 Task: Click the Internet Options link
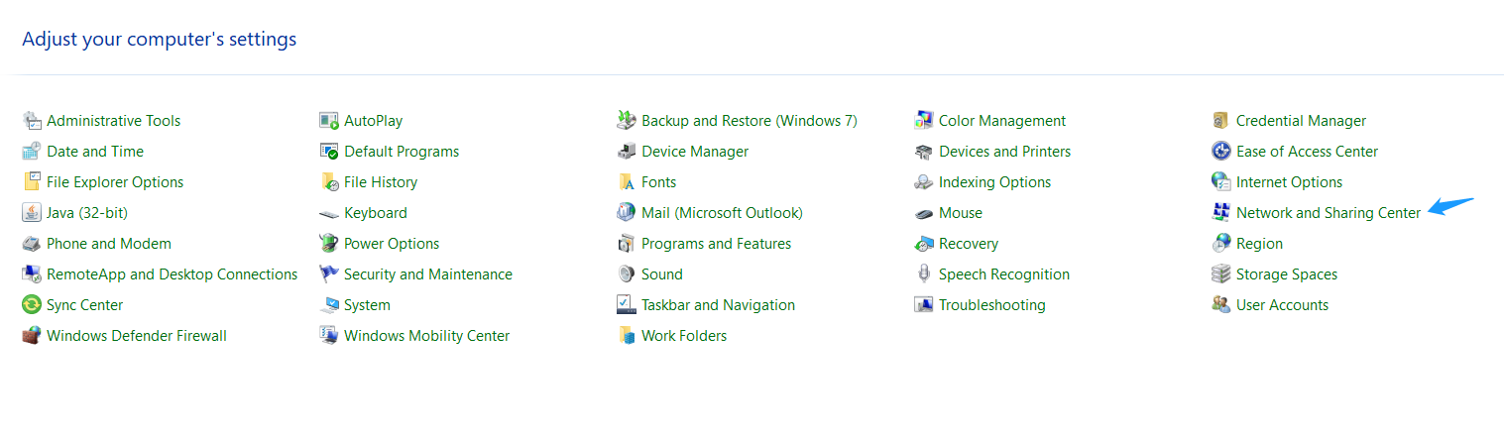(x=1290, y=182)
